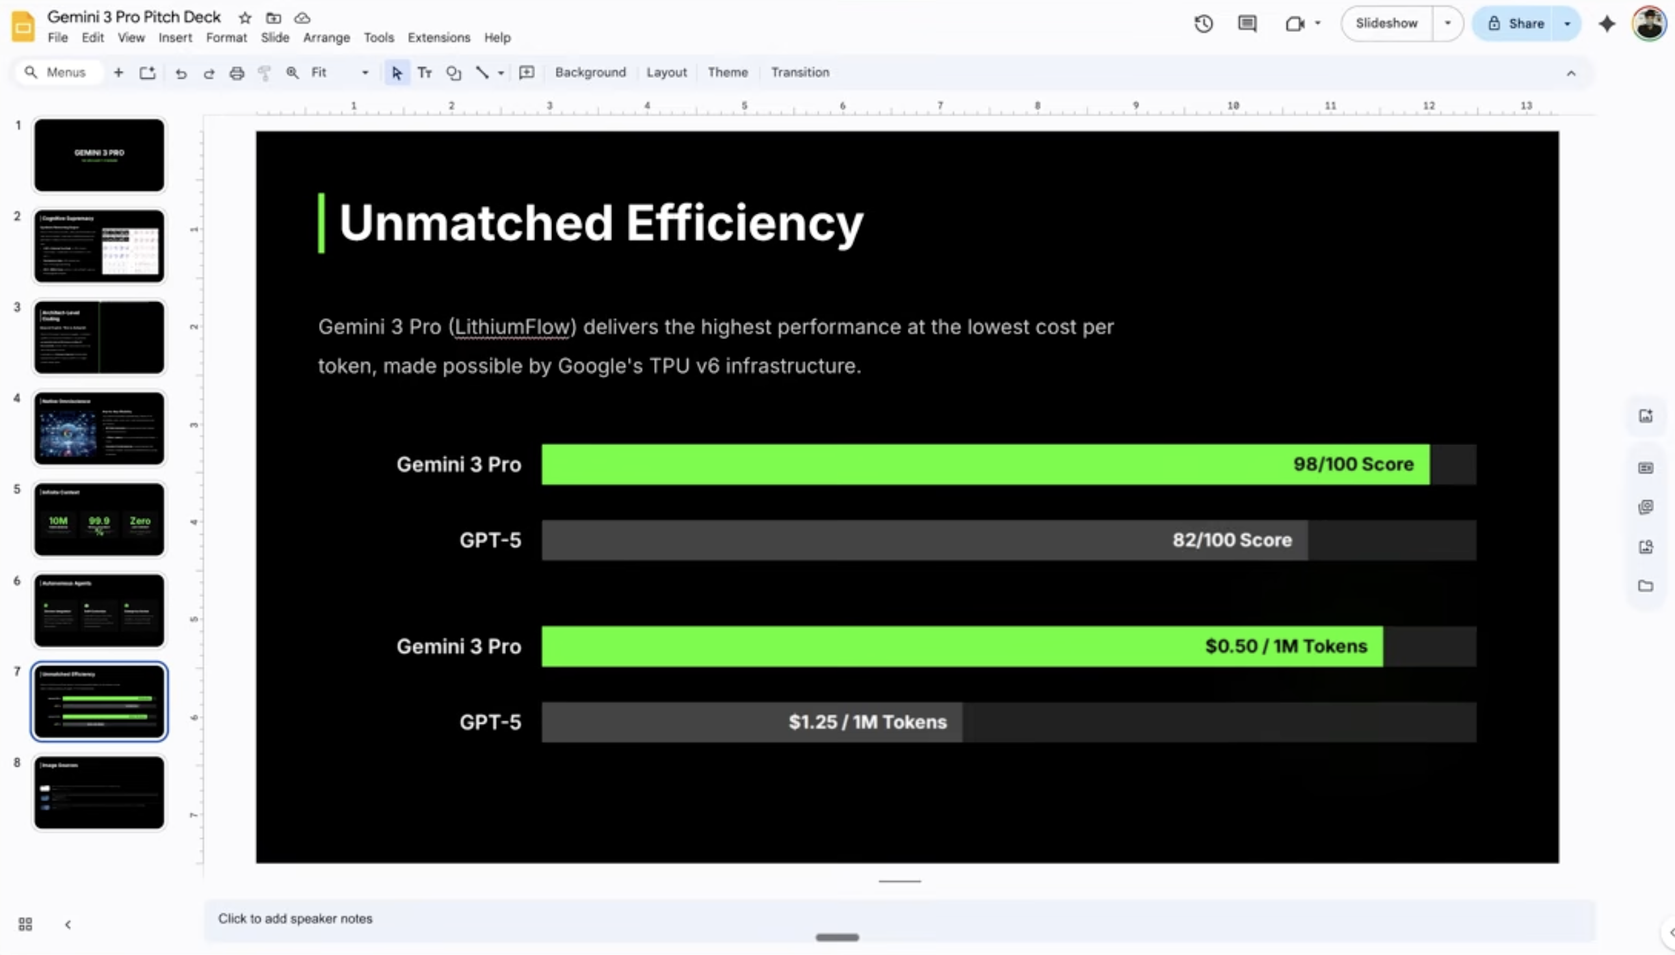Screen dimensions: 1675x955
Task: Open the Arrange menu
Action: click(326, 38)
